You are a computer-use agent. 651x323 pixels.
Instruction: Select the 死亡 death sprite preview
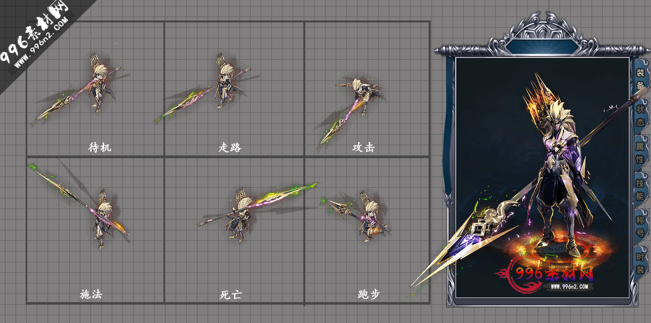(258, 212)
